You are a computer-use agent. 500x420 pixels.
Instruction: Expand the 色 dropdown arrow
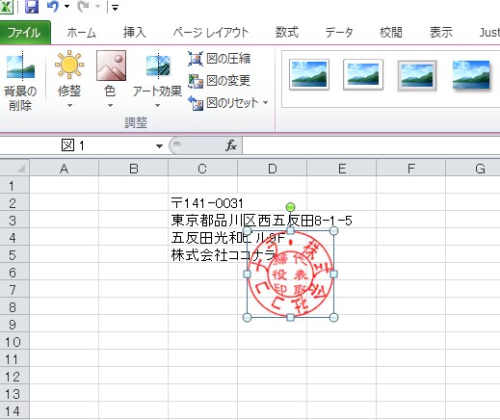coord(110,106)
